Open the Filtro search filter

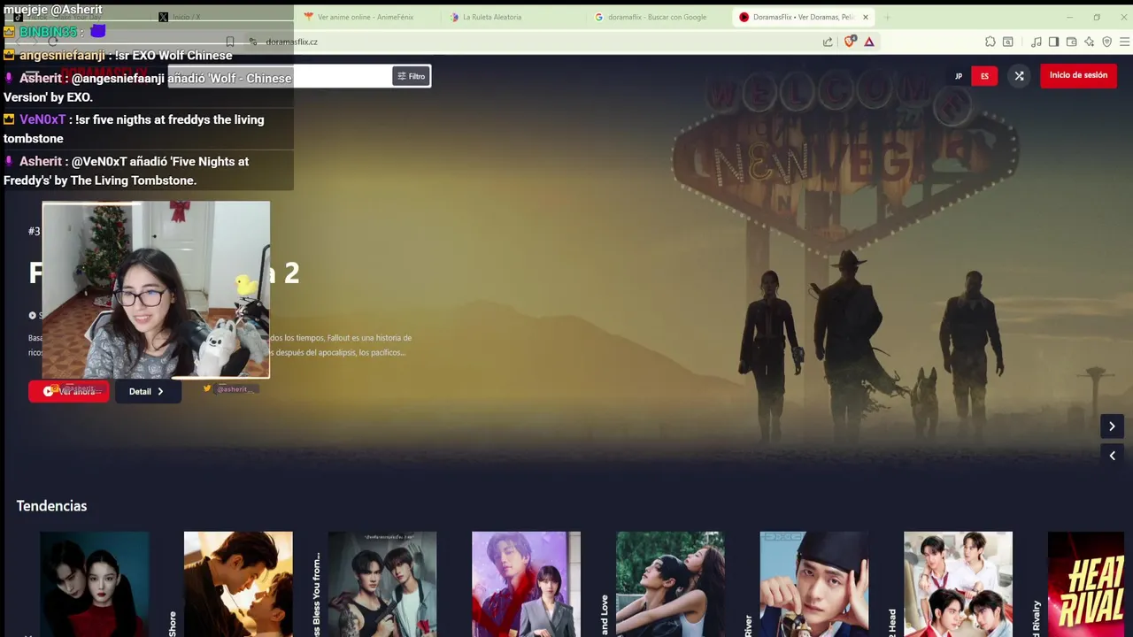point(411,76)
